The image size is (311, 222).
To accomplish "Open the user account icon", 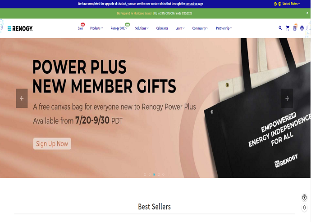I will (x=302, y=28).
